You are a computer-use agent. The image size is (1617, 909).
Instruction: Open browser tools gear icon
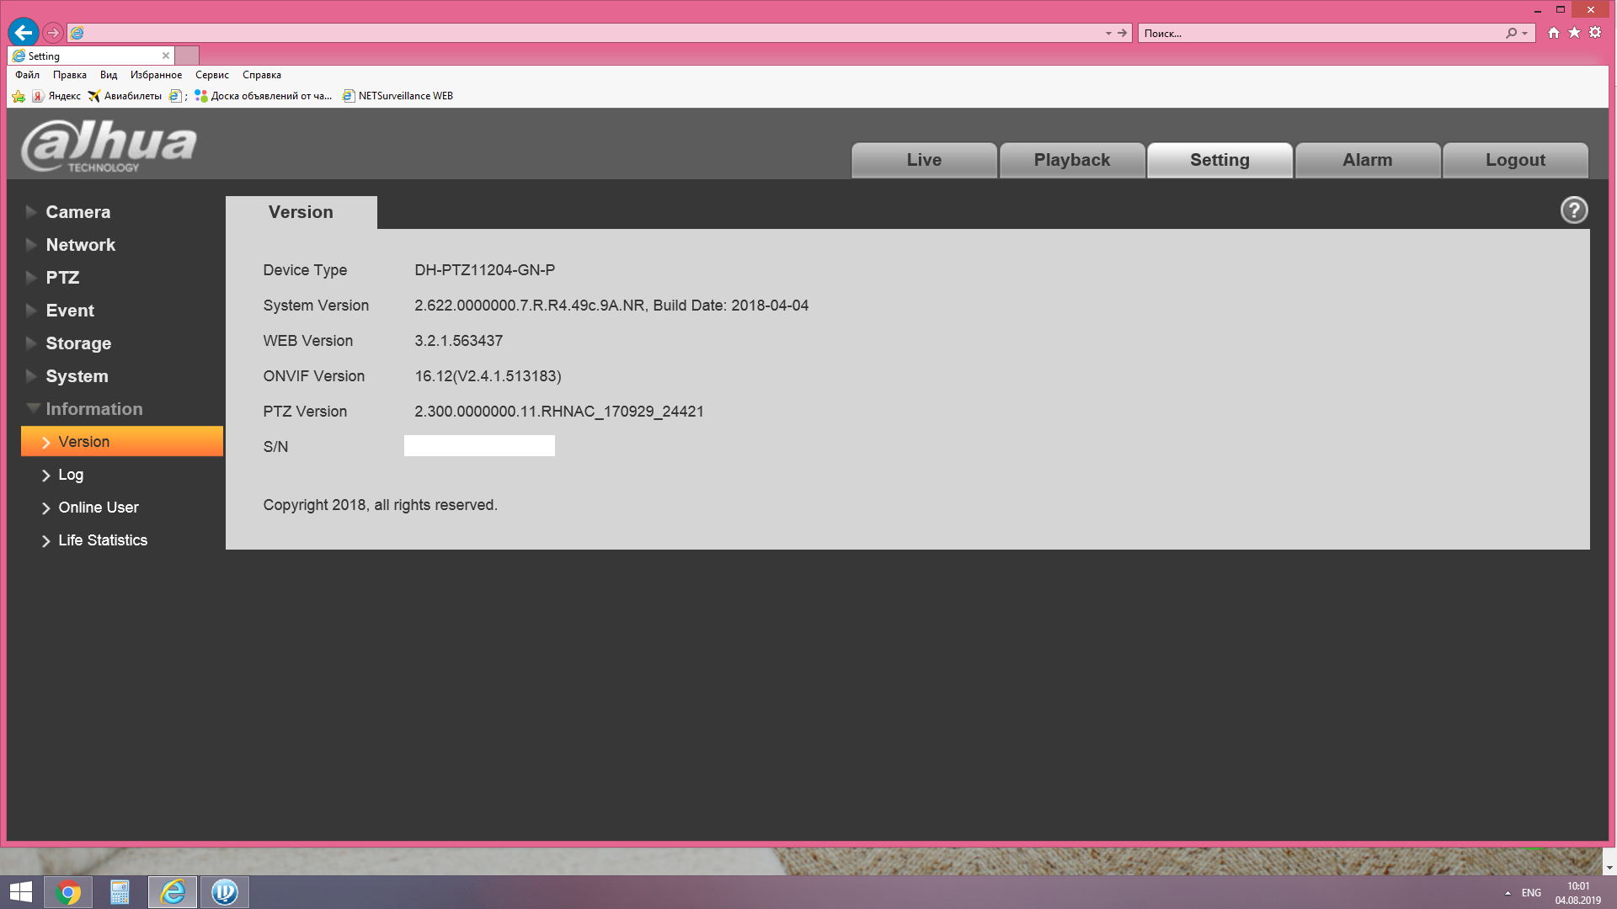(x=1595, y=33)
